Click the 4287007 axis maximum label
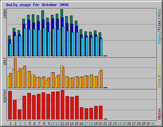 tap(5, 96)
